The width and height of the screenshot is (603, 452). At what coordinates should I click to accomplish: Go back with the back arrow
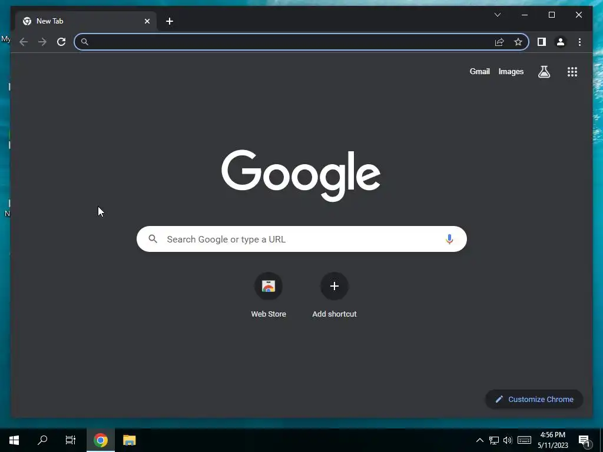pos(24,42)
